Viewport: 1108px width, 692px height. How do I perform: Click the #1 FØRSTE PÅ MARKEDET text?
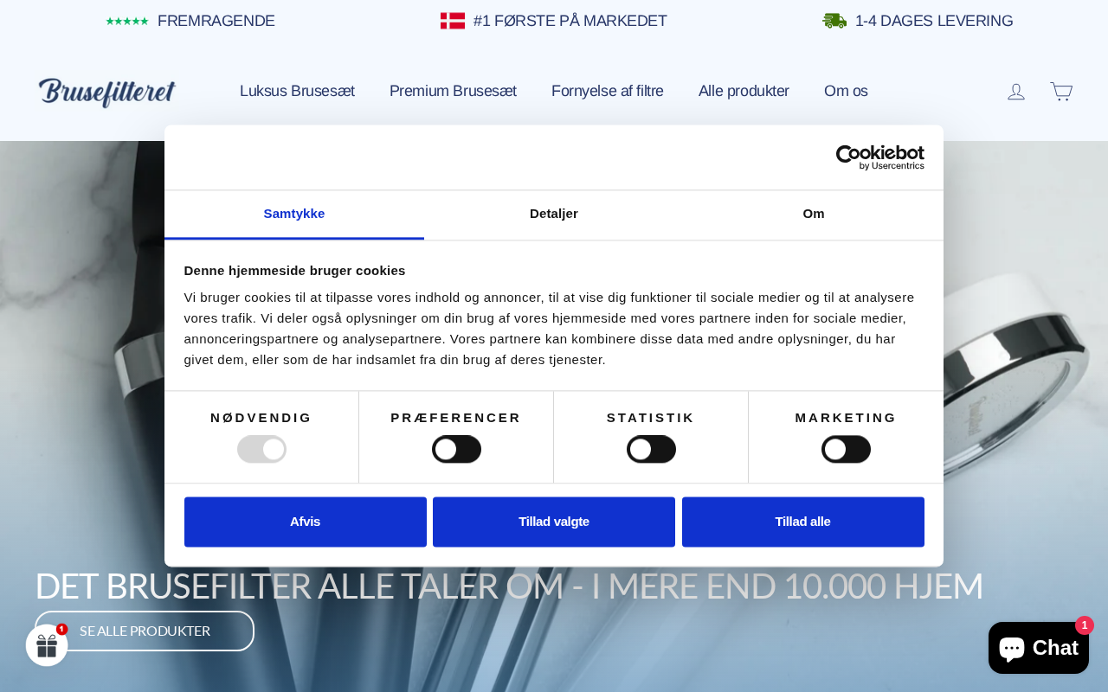pyautogui.click(x=570, y=21)
